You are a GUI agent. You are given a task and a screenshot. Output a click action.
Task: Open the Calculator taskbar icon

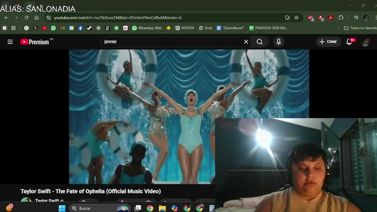tap(212, 208)
